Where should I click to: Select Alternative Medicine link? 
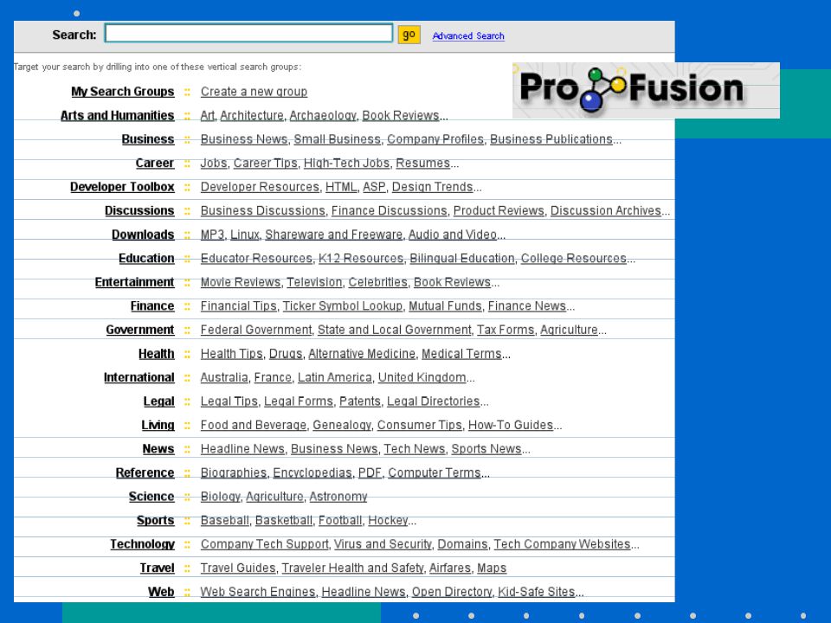point(362,354)
